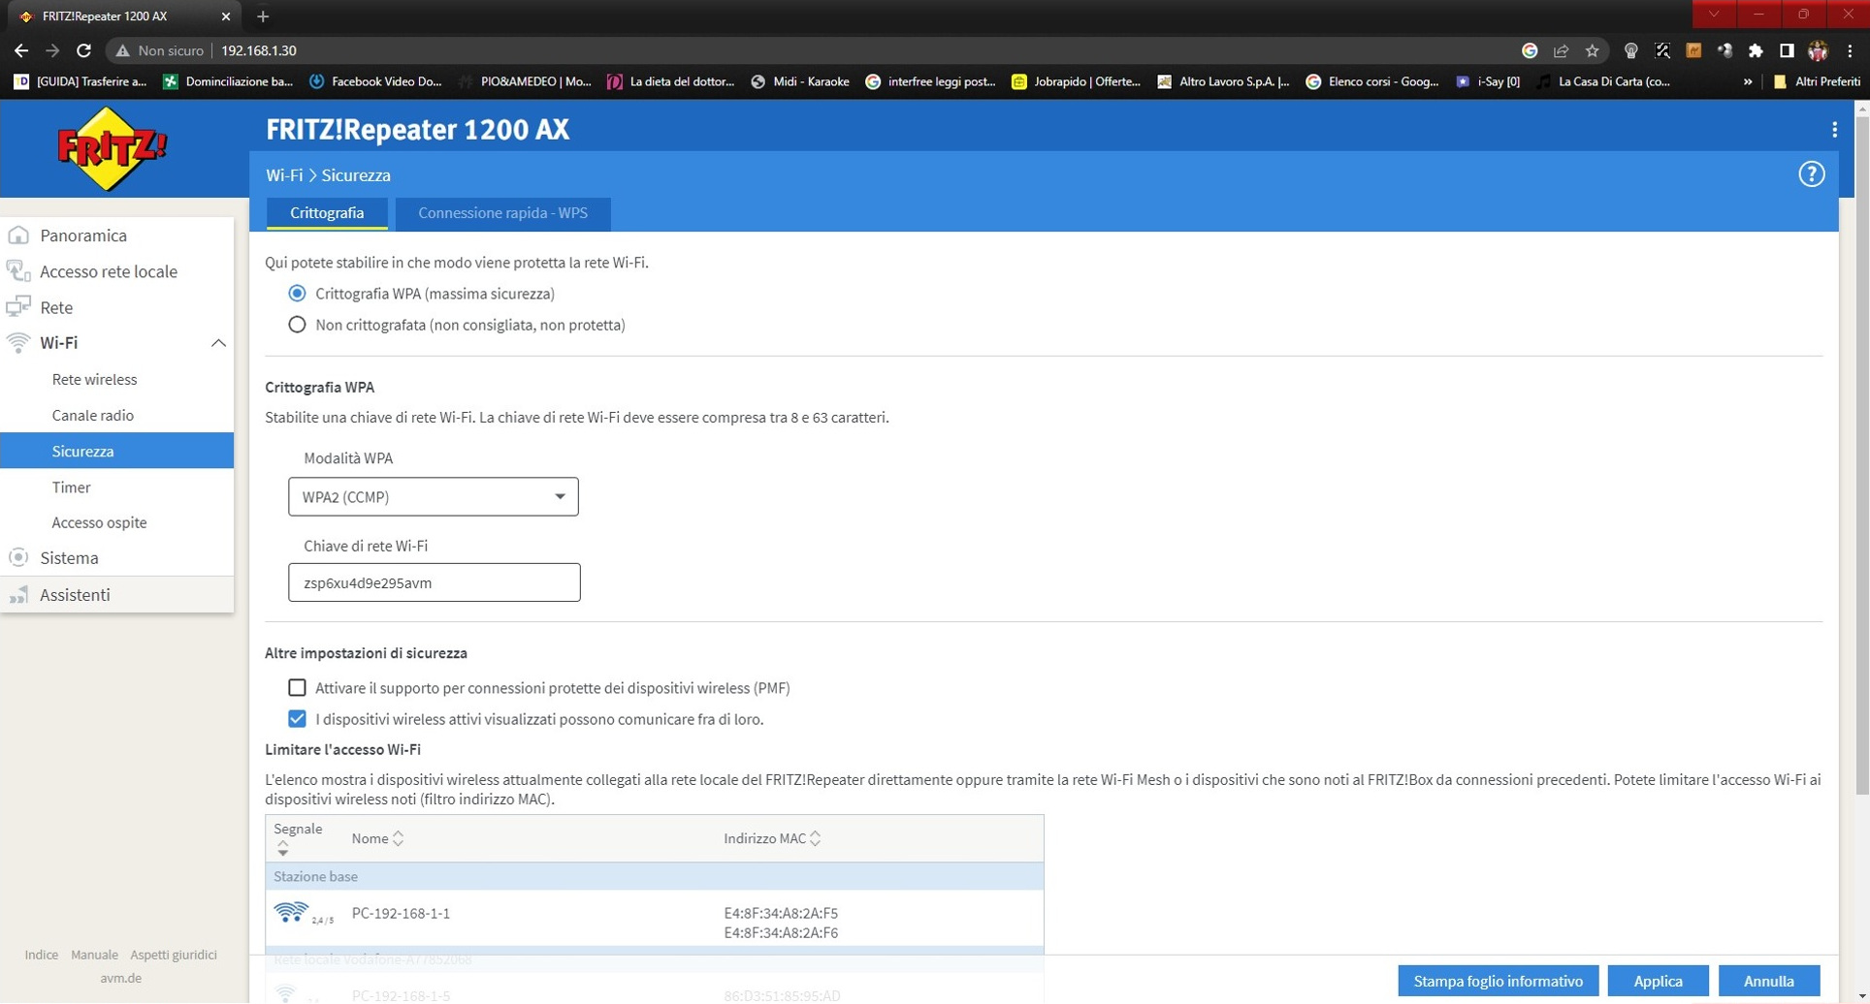Open Accesso ospite in sidebar
Viewport: 1870px width, 1004px height.
point(99,522)
